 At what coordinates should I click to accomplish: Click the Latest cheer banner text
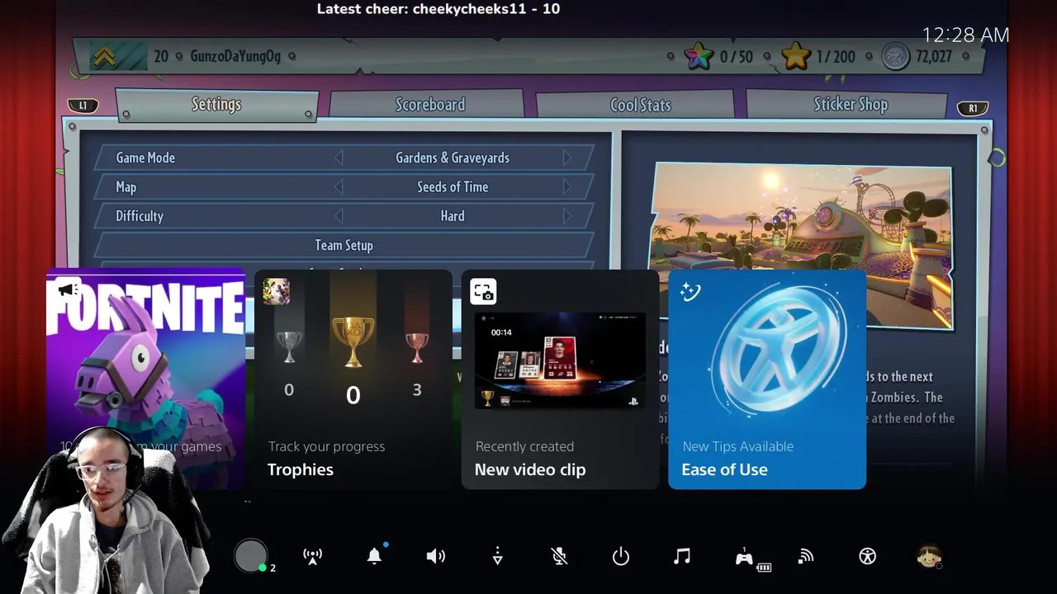click(x=438, y=9)
